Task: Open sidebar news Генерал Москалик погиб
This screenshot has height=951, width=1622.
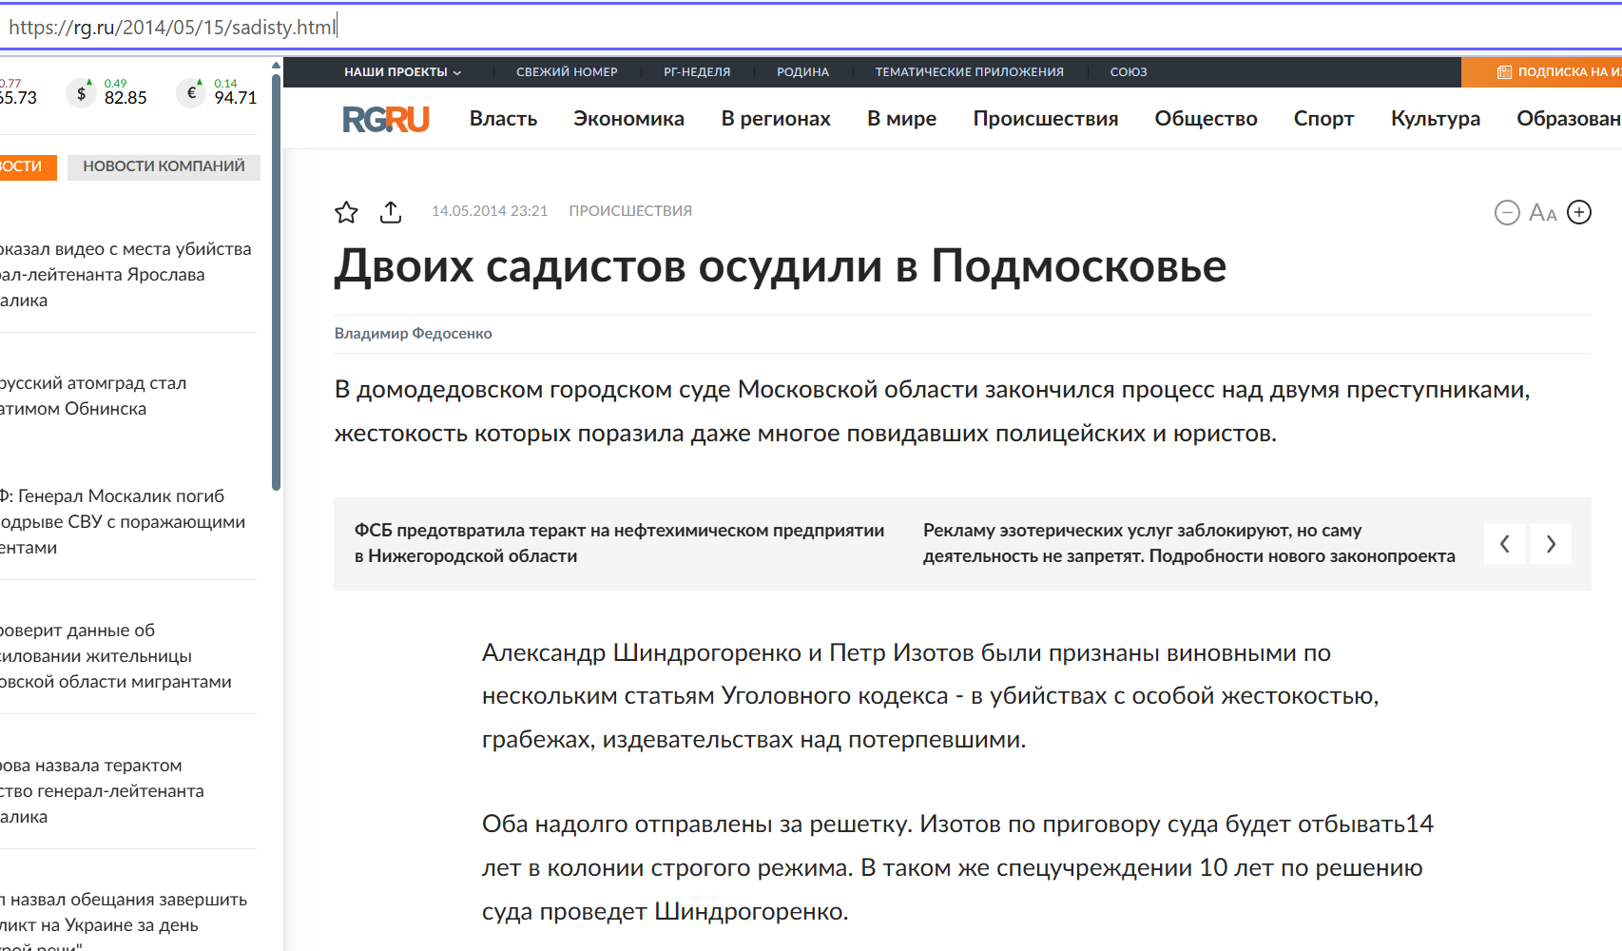Action: click(123, 522)
